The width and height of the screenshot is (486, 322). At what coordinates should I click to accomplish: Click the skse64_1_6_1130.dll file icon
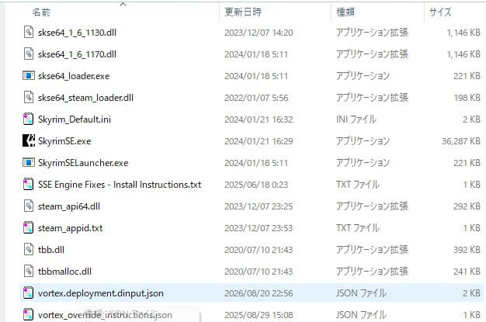(29, 33)
